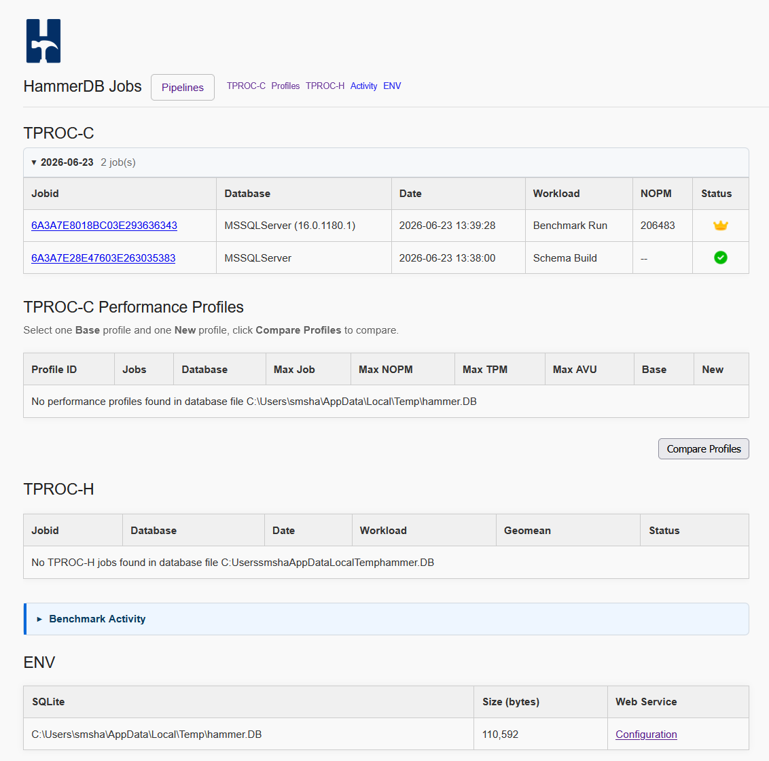Click the HammerDB logo icon
This screenshot has width=769, height=761.
(43, 41)
